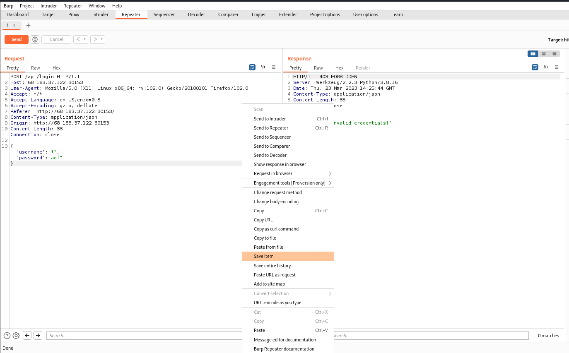Open the Response editor hamburger menu icon
The height and width of the screenshot is (353, 569).
(557, 67)
